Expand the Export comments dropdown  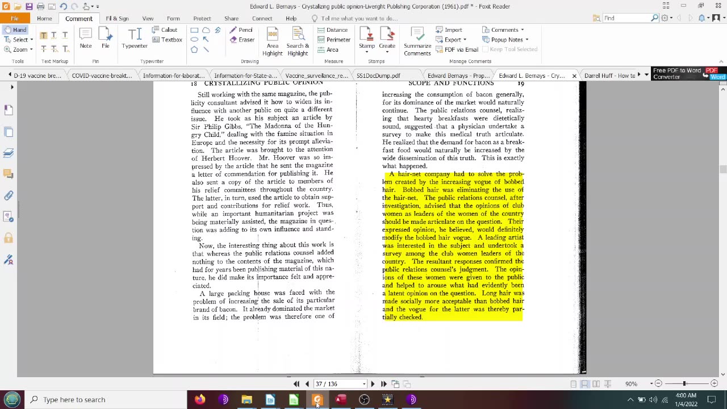click(x=465, y=40)
